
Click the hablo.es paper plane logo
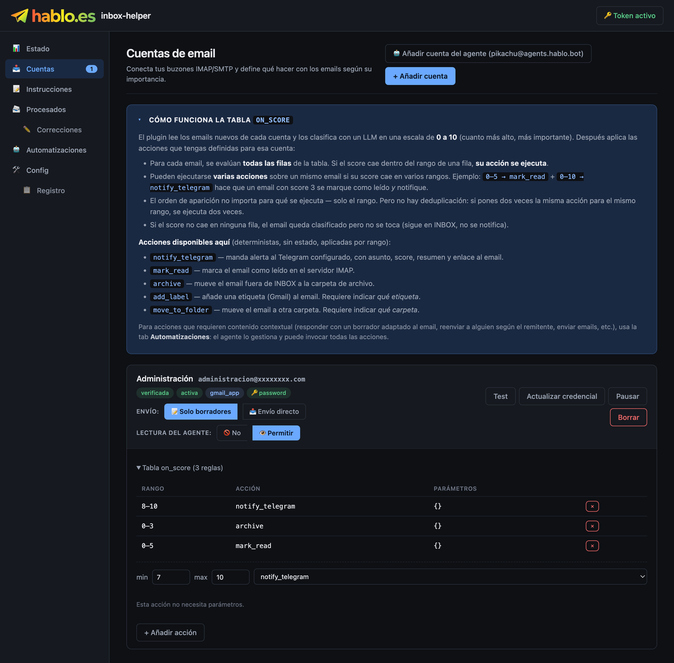(x=20, y=16)
